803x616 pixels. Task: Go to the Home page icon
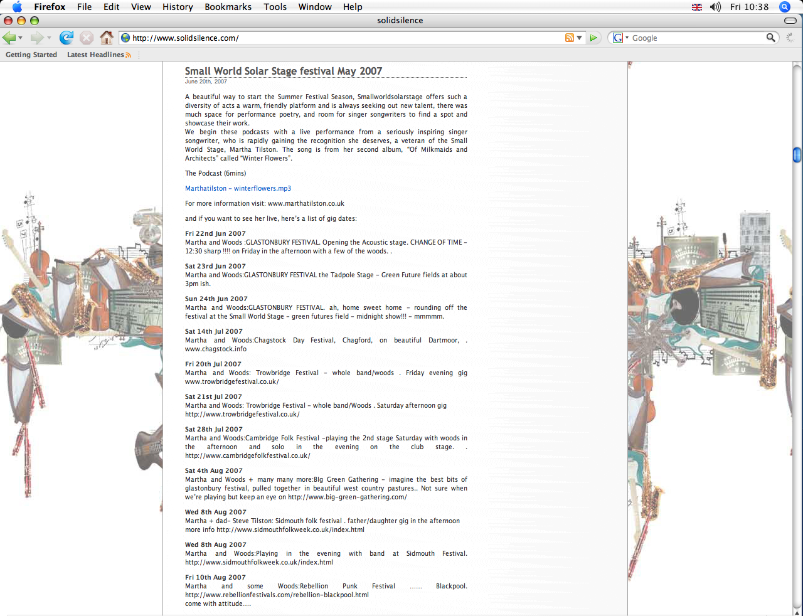coord(107,38)
